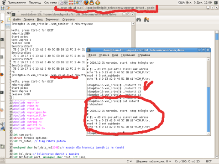219x164 pixels.
Task: Open the Система panel menu
Action: (50, 2)
